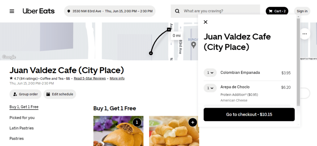317x146 pixels.
Task: Select Picked for you category
Action: click(x=22, y=118)
